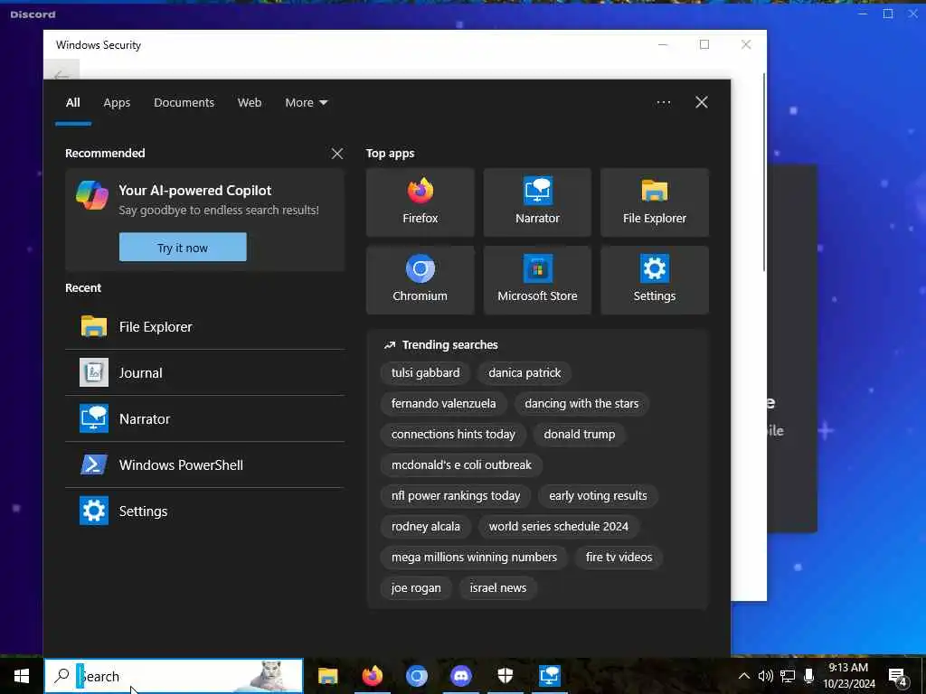Search trending topic danica patrick
926x694 pixels.
pyautogui.click(x=524, y=373)
